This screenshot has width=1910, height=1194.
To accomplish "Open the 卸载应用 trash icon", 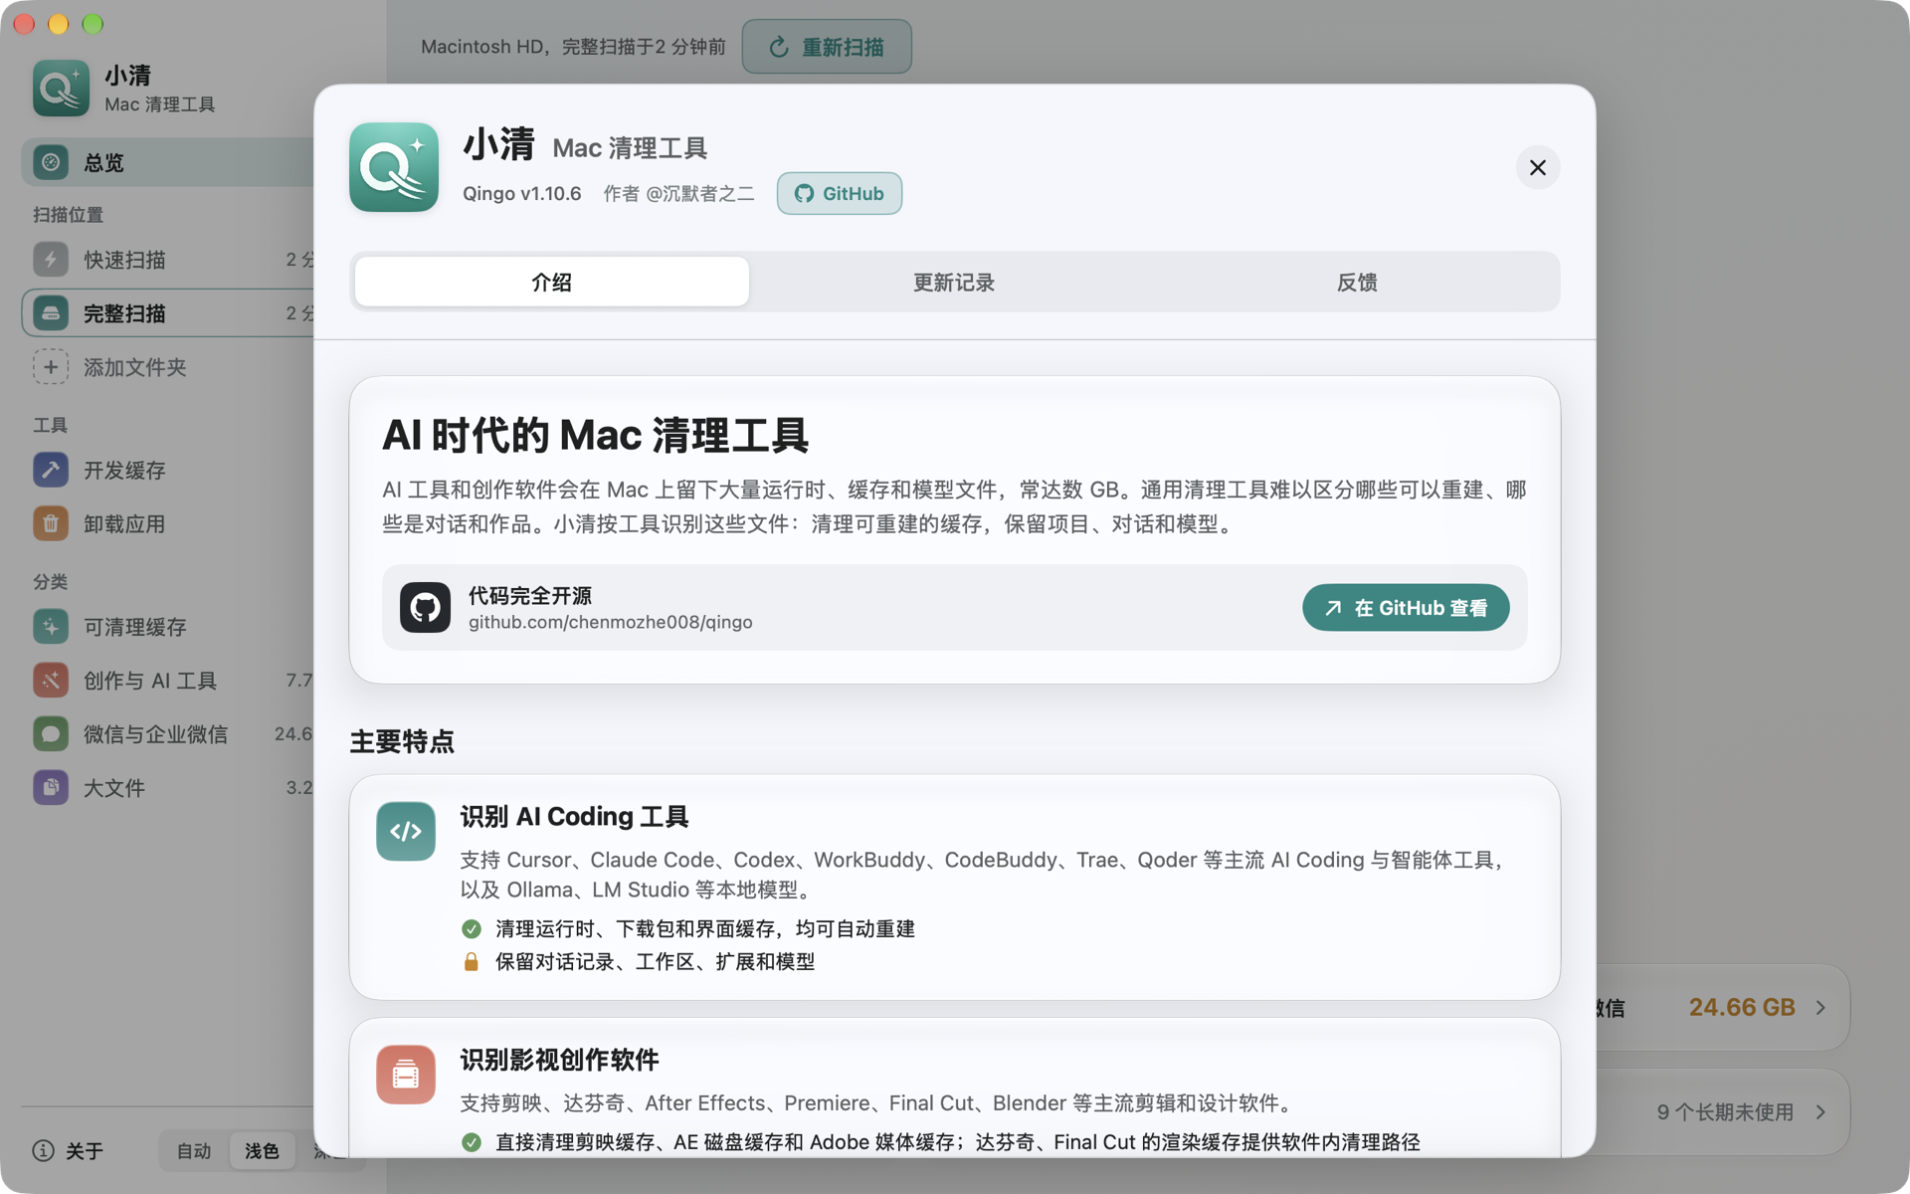I will pos(51,523).
